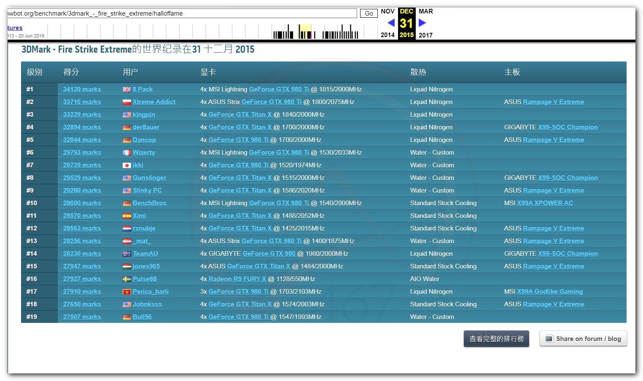Open the full ranking list button

pos(497,339)
